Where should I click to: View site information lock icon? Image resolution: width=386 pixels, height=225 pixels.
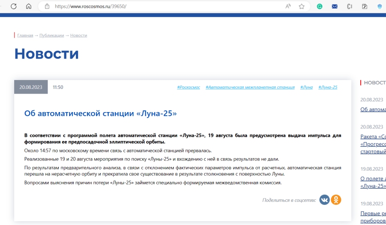coord(47,6)
